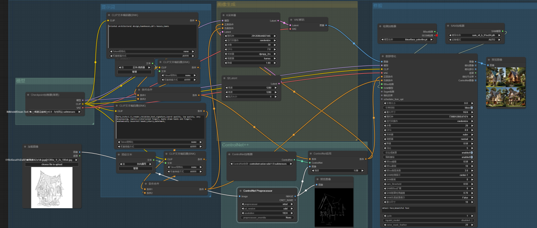Collapse the ControlNet Preprocessor node title dot
537x228 pixels.
(x=241, y=191)
